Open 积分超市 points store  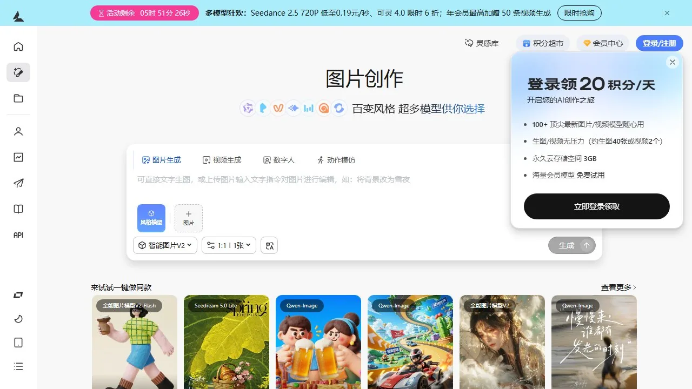[543, 43]
